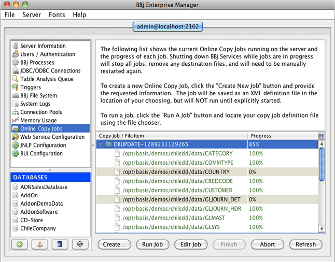Click the Create... button

114,244
